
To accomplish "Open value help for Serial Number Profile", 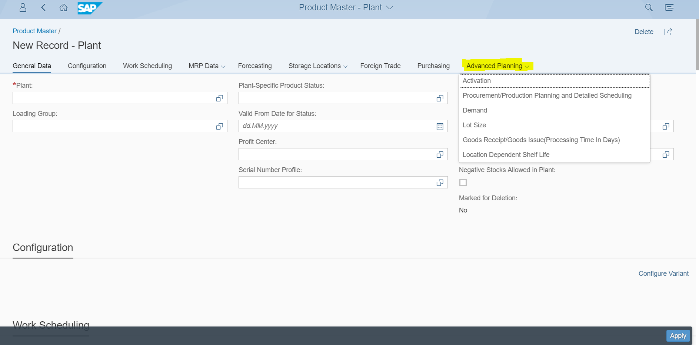I will pyautogui.click(x=440, y=182).
